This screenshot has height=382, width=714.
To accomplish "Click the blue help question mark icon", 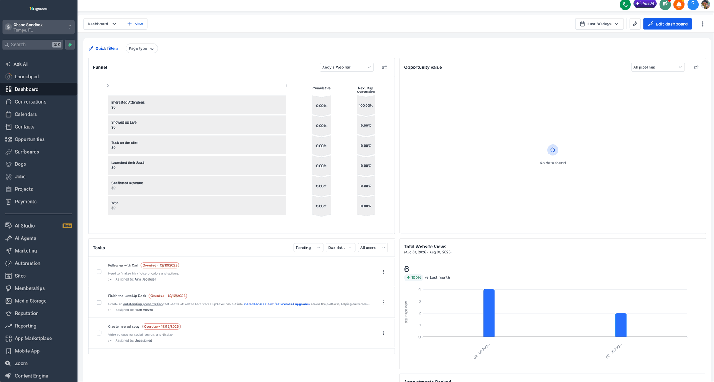I will pos(693,5).
